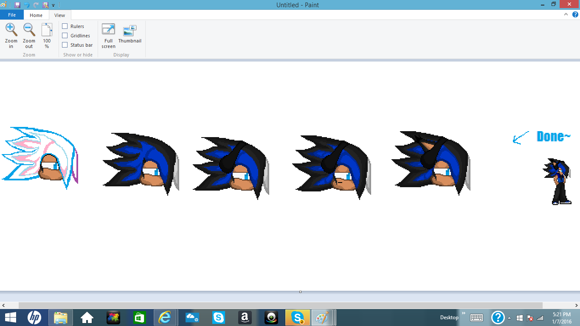Open the Windows Start button

click(x=10, y=317)
